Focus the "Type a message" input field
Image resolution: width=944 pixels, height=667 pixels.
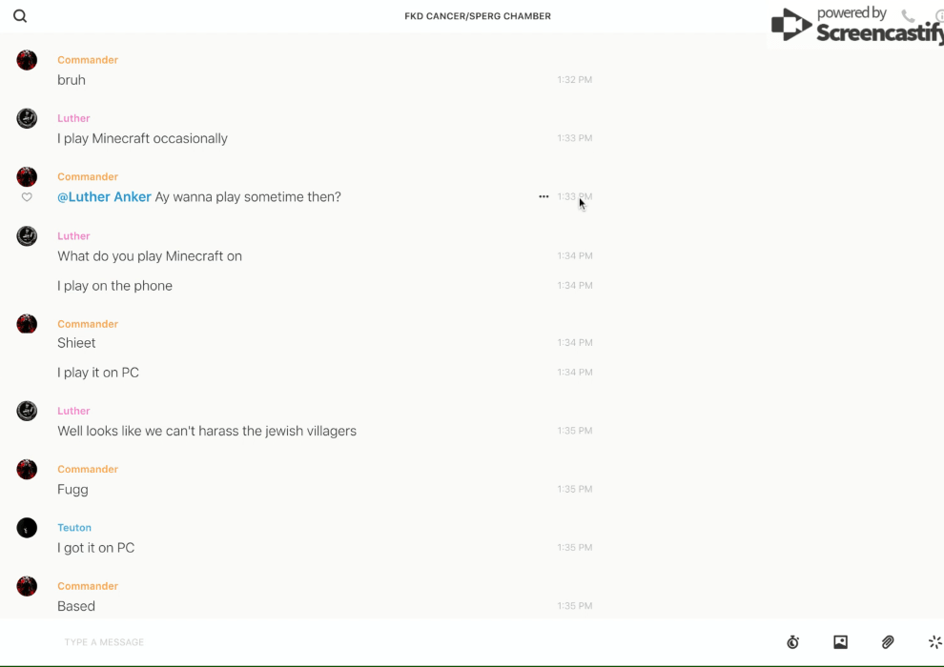381,642
